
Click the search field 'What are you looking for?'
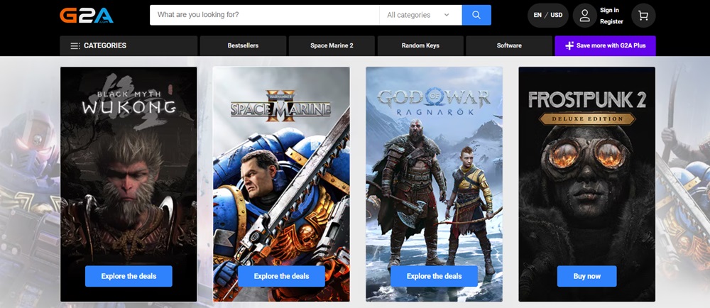pyautogui.click(x=264, y=15)
